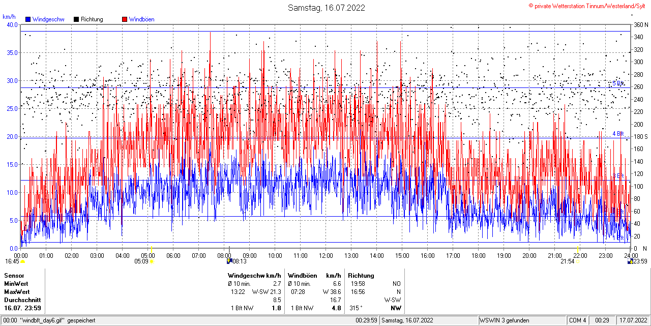Click the 16:56 direction time

pyautogui.click(x=358, y=291)
